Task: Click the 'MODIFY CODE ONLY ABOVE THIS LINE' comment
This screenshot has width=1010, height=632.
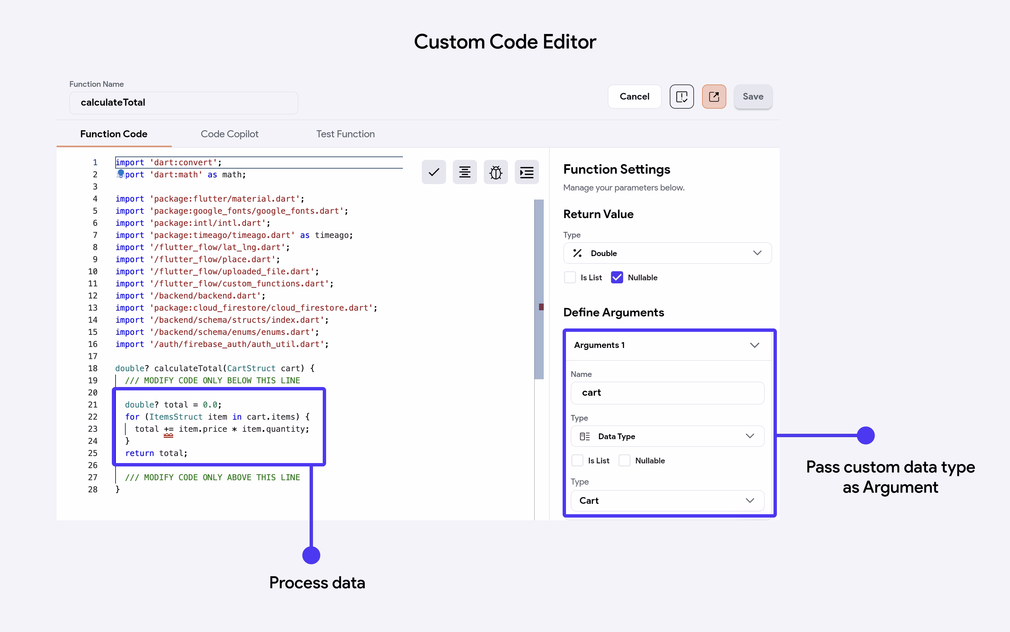Action: pyautogui.click(x=213, y=477)
